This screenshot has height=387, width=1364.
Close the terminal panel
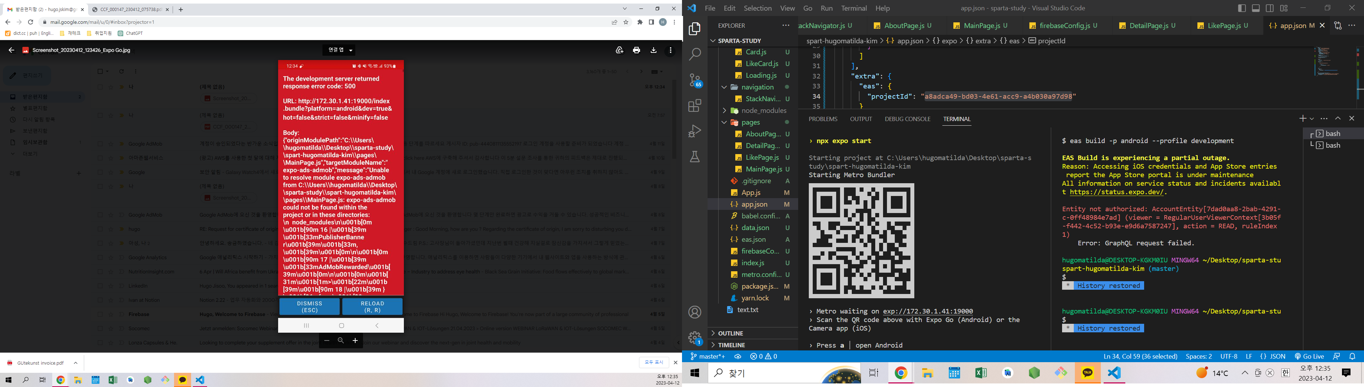tap(1352, 119)
